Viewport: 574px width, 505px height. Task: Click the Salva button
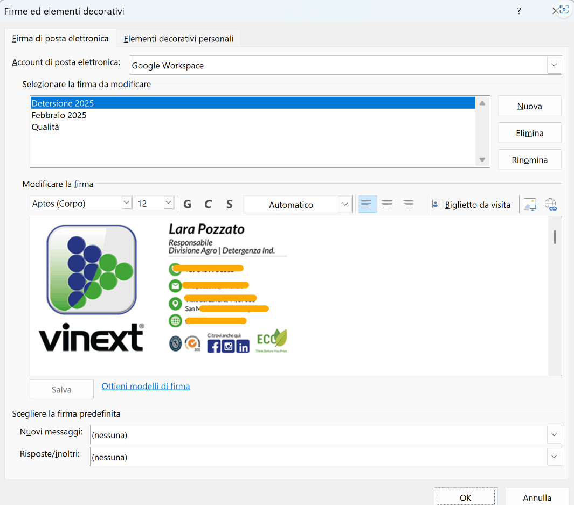pos(61,389)
